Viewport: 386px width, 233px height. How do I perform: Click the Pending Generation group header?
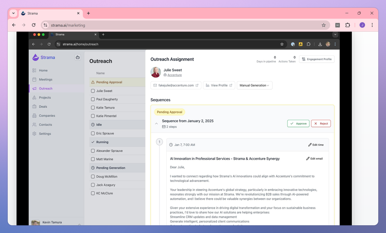pos(117,168)
